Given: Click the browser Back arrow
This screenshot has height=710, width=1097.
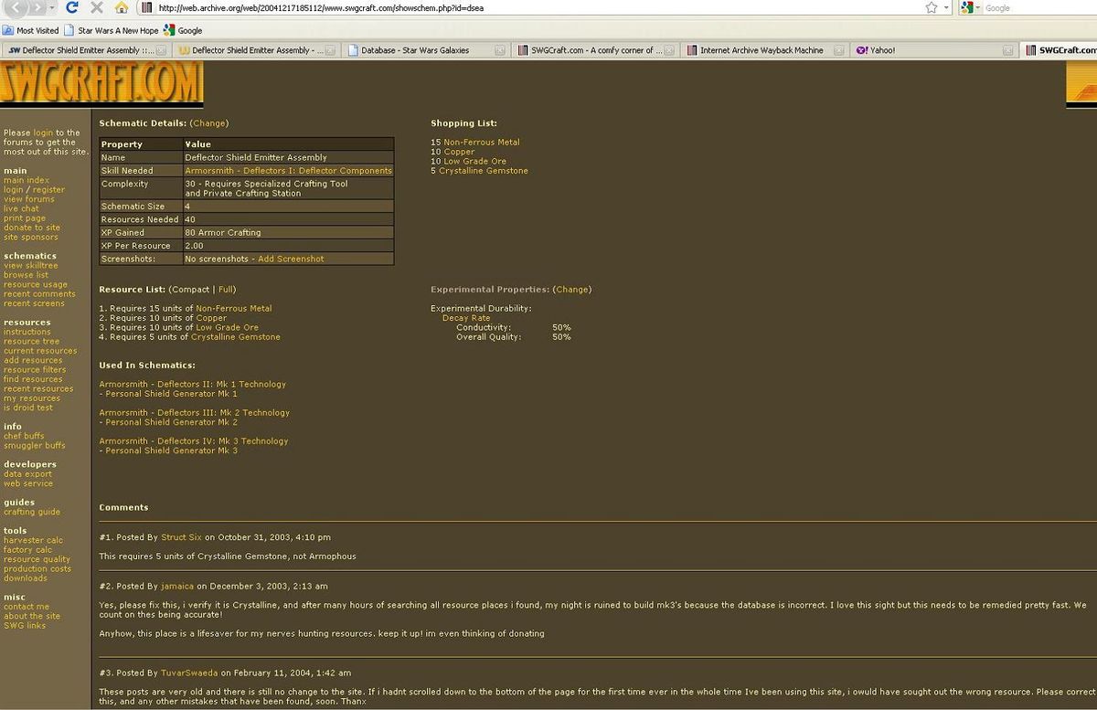Looking at the screenshot, I should tap(14, 7).
